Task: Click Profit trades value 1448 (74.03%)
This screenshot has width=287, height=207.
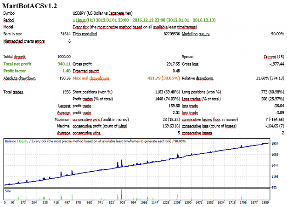Action: click(168, 99)
